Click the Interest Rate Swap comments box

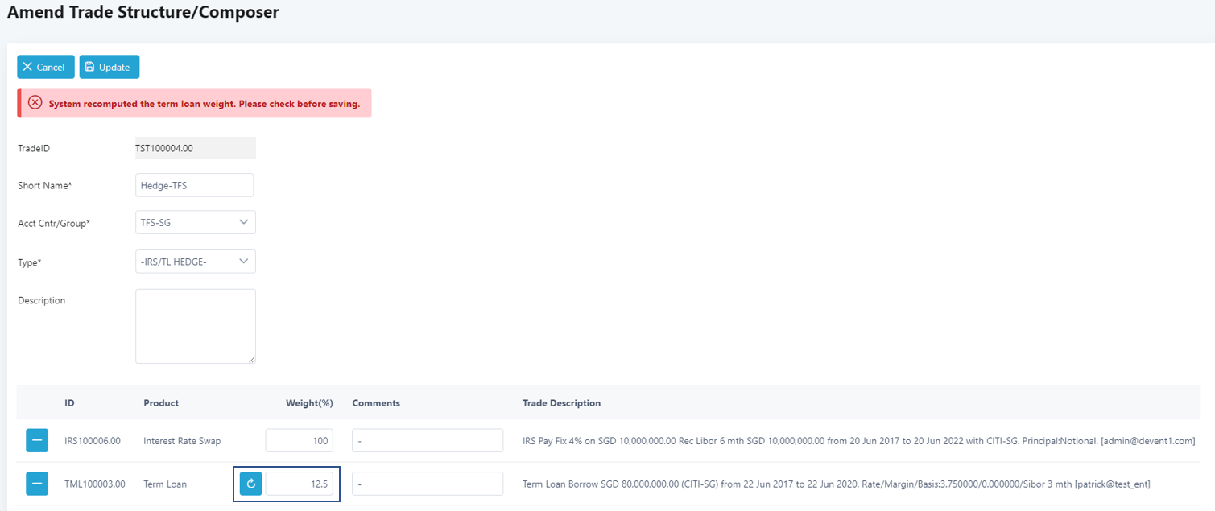point(427,441)
